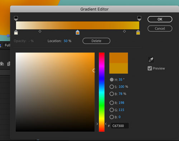Image resolution: width=179 pixels, height=141 pixels.
Task: Delete the selected gradient stop
Action: 96,41
